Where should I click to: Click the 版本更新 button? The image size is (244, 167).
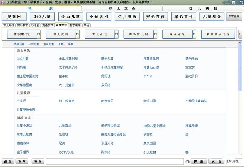click(234, 17)
